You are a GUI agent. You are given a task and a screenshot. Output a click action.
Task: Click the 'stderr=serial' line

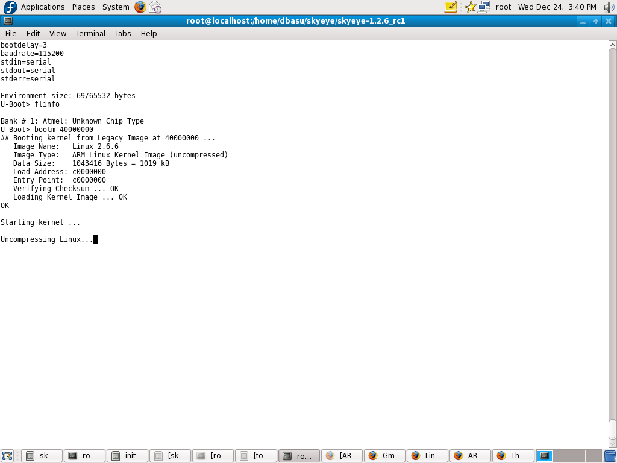tap(28, 79)
